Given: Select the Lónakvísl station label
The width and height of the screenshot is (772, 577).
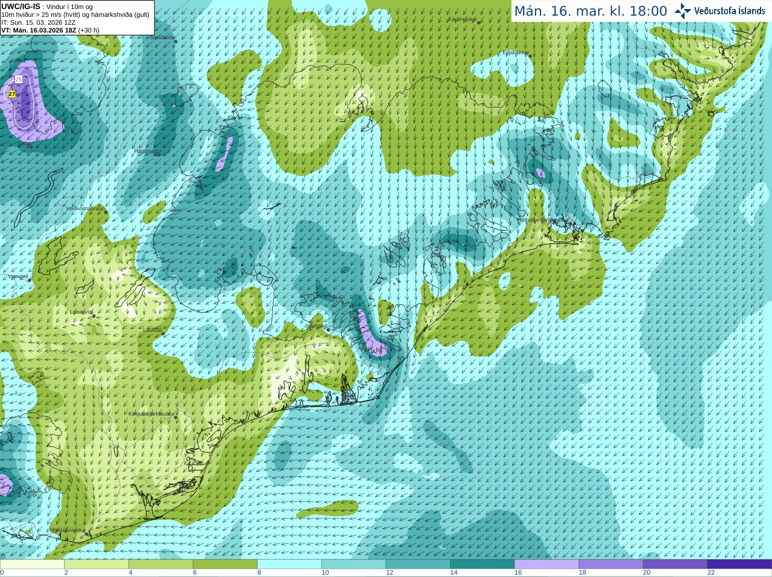Looking at the screenshot, I should pos(81,312).
